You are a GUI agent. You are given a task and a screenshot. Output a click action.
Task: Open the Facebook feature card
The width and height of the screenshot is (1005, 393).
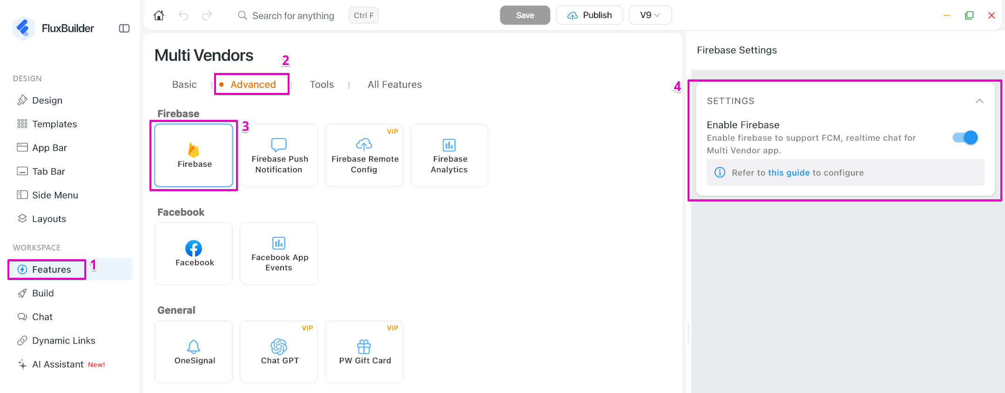click(x=194, y=254)
